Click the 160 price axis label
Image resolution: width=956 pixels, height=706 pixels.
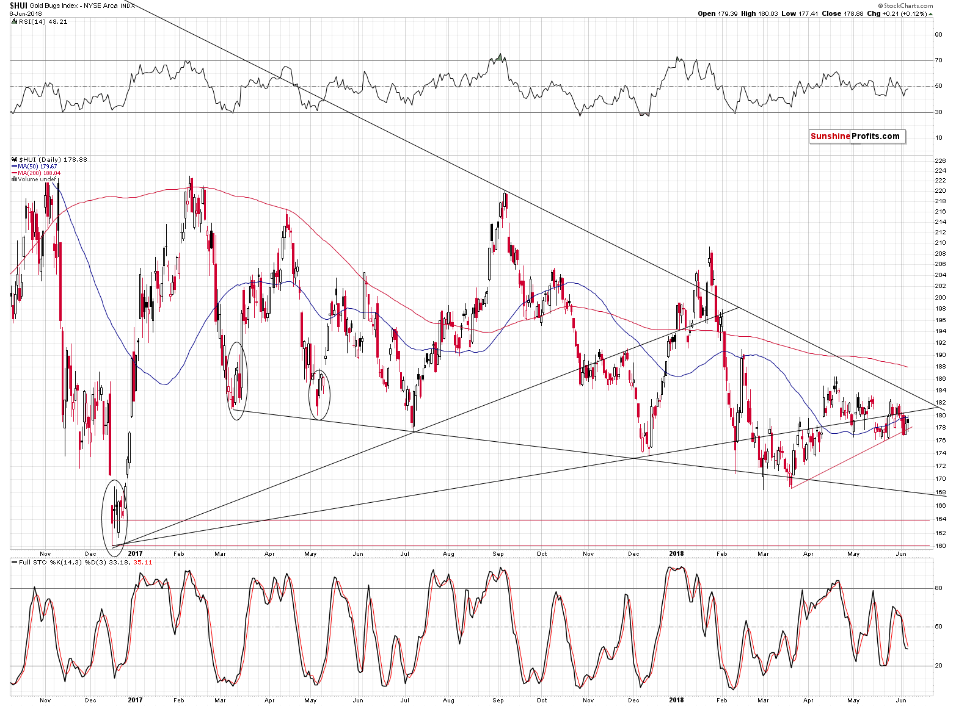point(941,546)
